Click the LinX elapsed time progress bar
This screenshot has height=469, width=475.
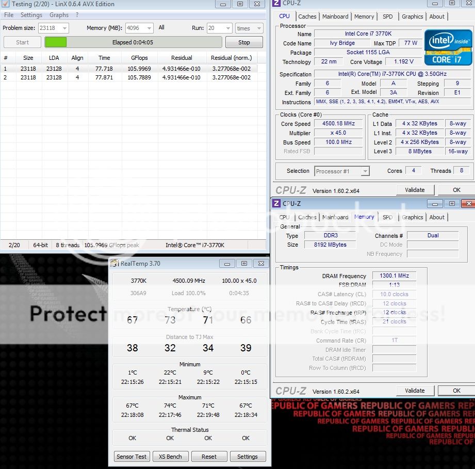[x=133, y=42]
